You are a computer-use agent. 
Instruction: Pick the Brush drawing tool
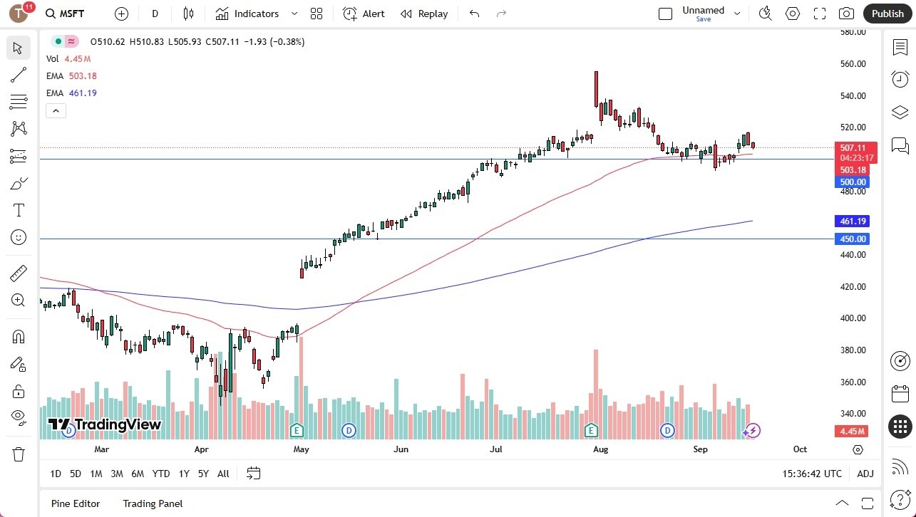(18, 183)
